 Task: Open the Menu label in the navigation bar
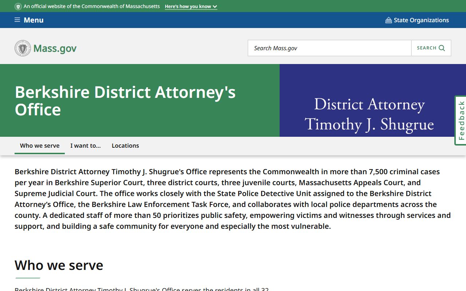33,20
